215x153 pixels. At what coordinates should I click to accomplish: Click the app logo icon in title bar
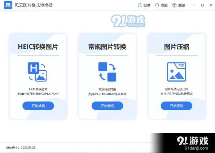(8, 5)
